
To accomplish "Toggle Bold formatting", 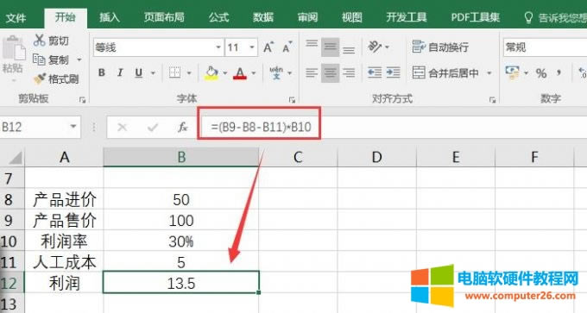I will click(x=102, y=72).
